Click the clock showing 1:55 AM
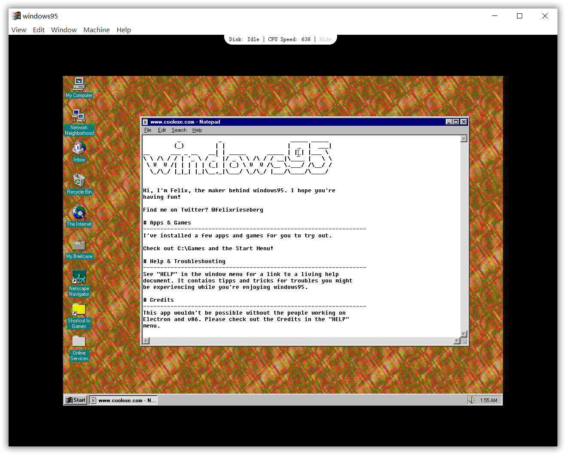The width and height of the screenshot is (566, 455). pyautogui.click(x=489, y=400)
